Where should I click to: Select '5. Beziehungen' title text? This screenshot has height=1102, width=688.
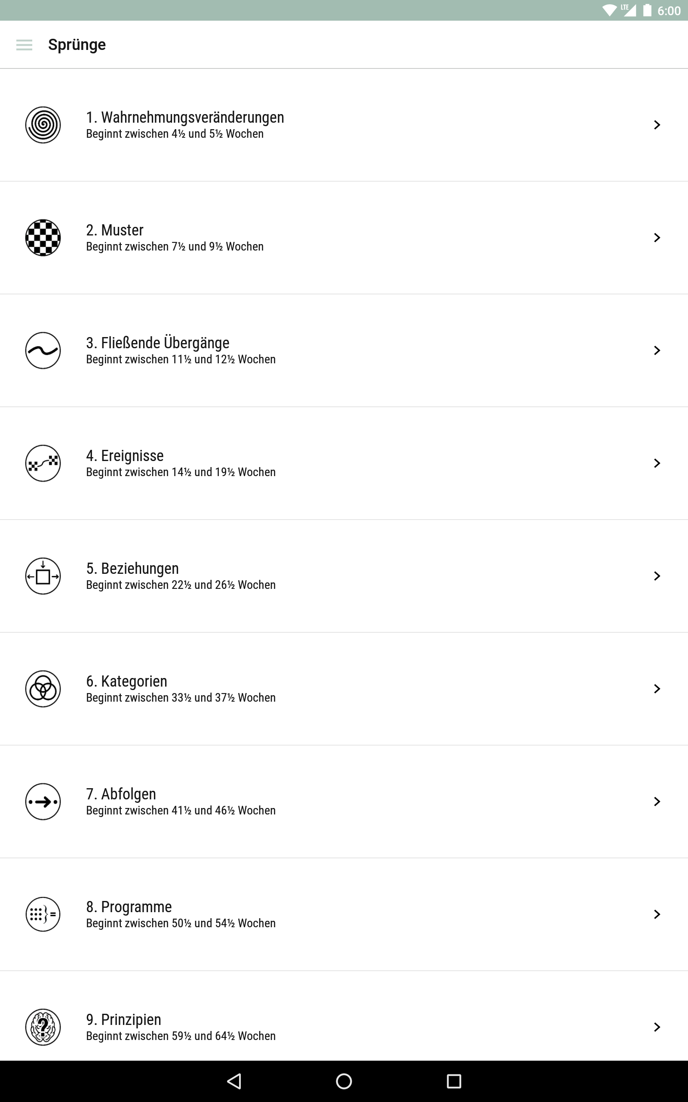click(132, 568)
